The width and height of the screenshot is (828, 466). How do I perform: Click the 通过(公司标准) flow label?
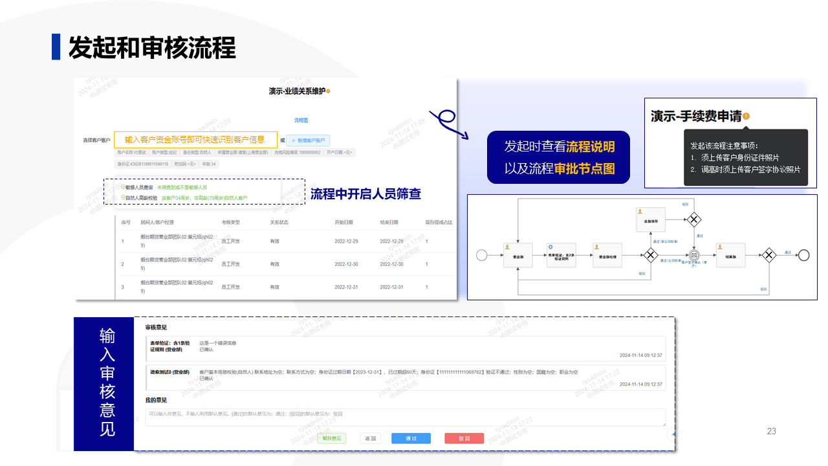click(x=672, y=260)
